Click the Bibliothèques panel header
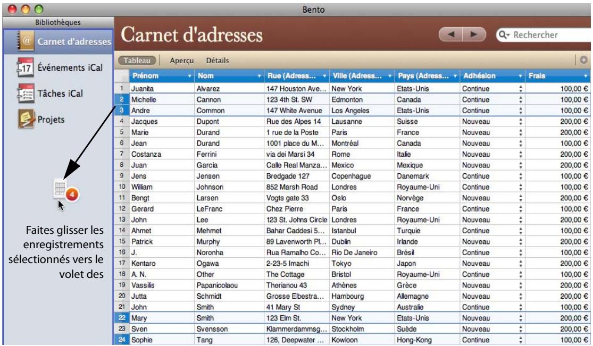Screen dimensions: 593x346 58,22
